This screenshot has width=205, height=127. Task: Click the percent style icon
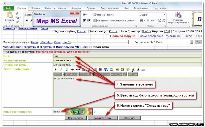pyautogui.click(x=148, y=21)
